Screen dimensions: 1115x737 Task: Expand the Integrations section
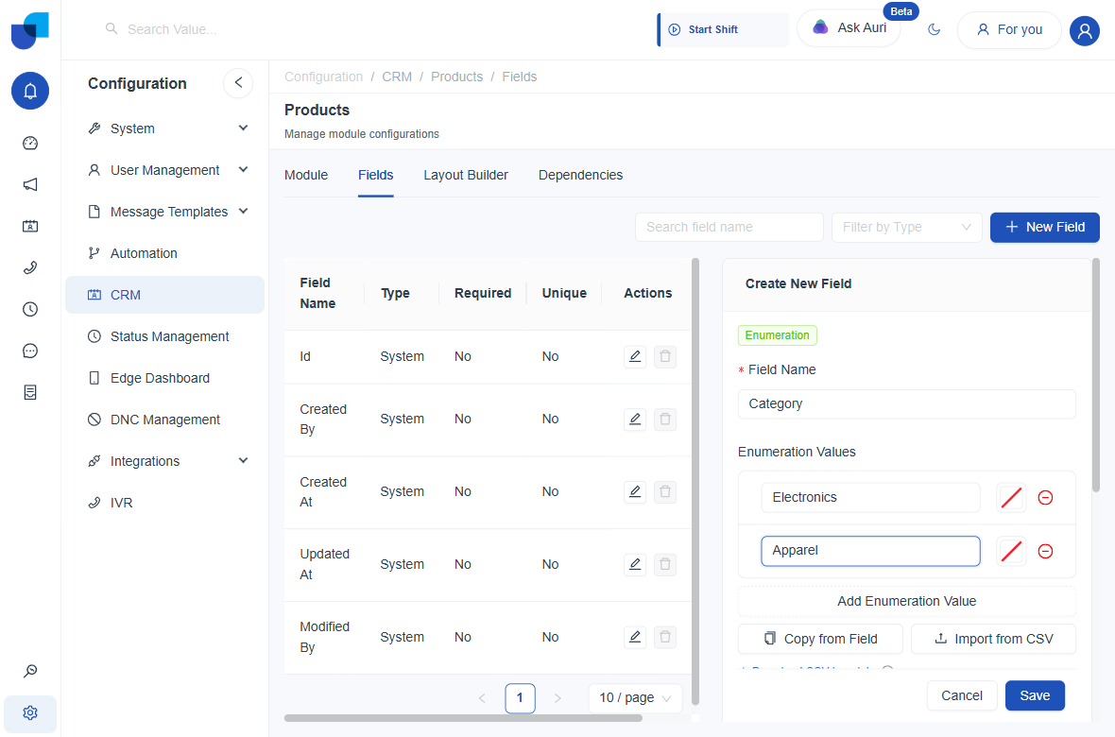tap(243, 460)
